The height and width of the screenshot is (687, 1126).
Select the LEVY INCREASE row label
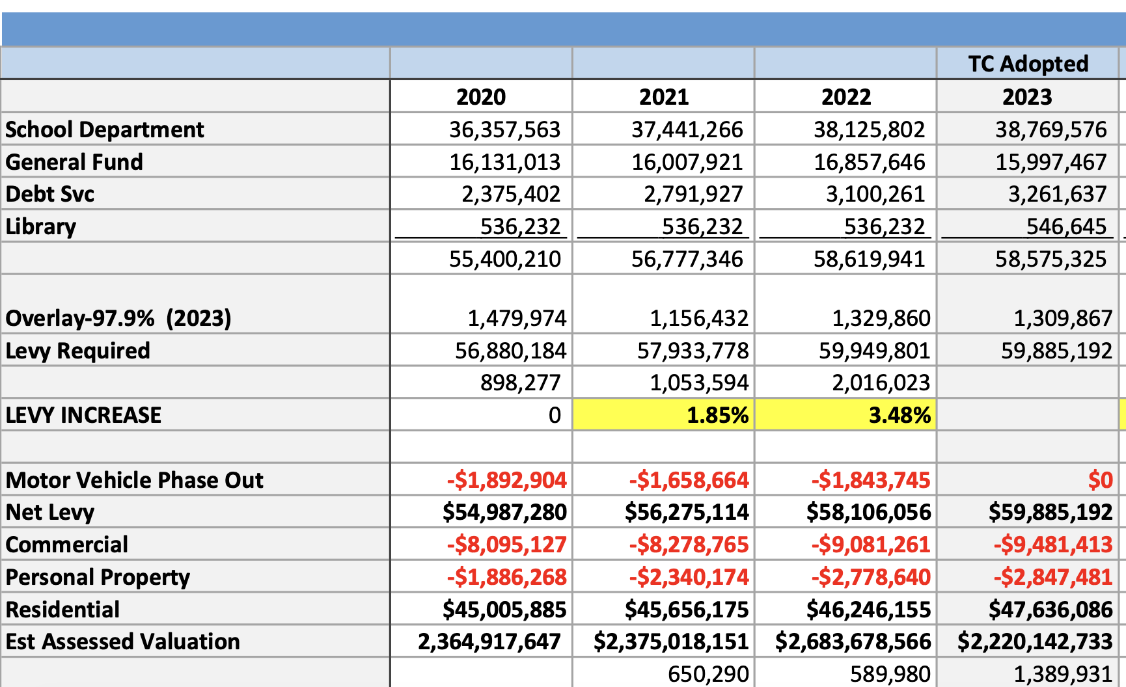coord(83,415)
